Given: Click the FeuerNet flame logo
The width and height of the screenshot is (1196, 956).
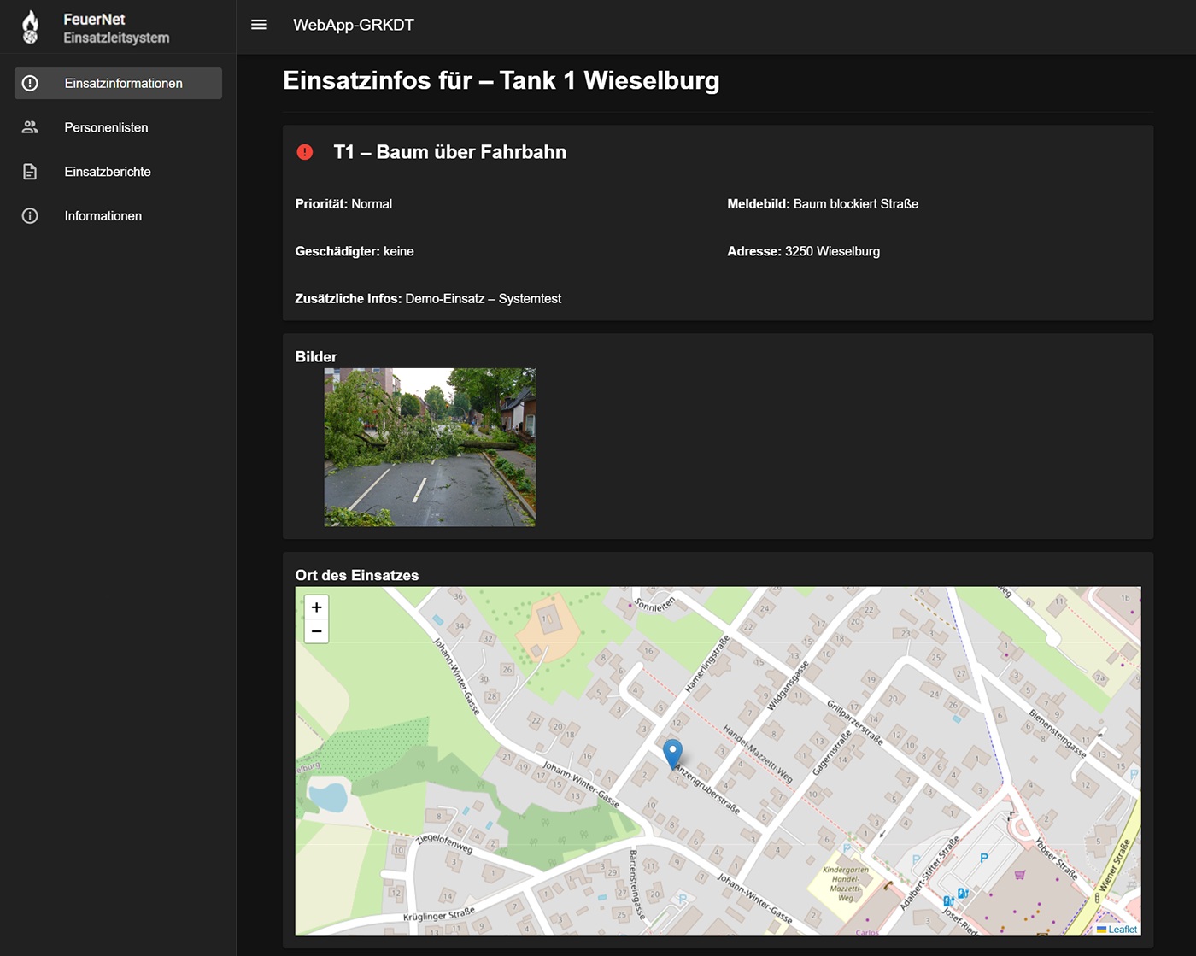Looking at the screenshot, I should coord(31,27).
